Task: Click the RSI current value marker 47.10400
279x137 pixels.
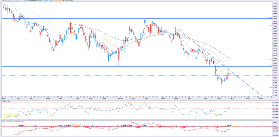Action: (275, 109)
